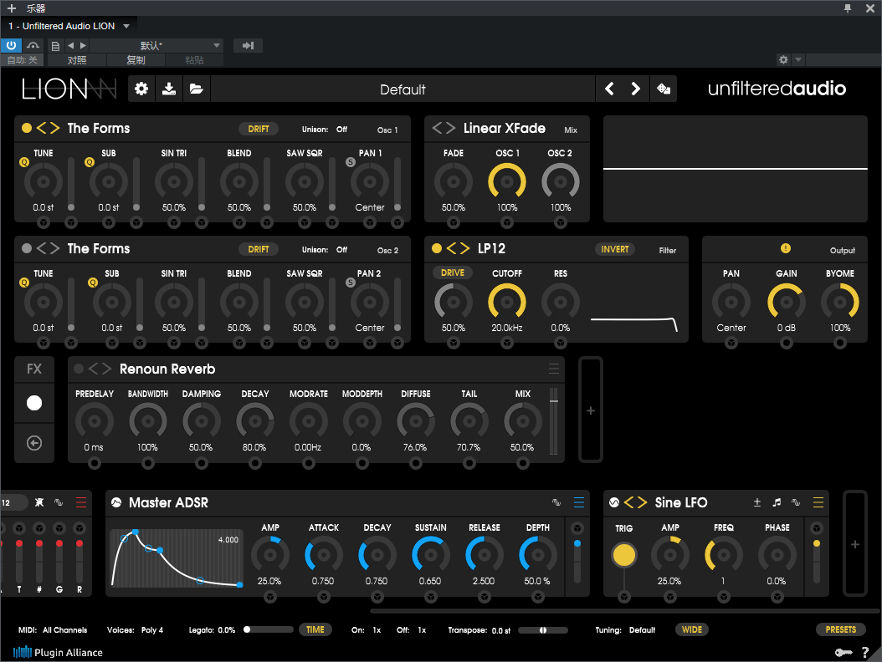The image size is (882, 662).
Task: Load previous preset with left arrow
Action: pos(609,89)
